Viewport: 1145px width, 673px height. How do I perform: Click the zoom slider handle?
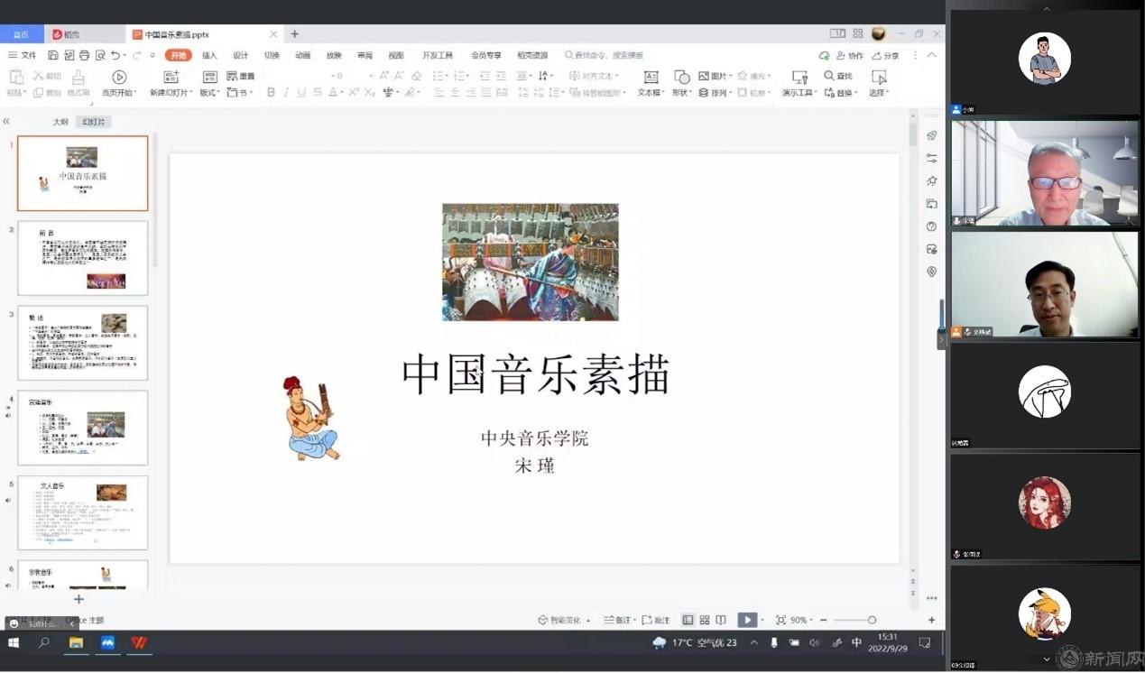click(871, 620)
